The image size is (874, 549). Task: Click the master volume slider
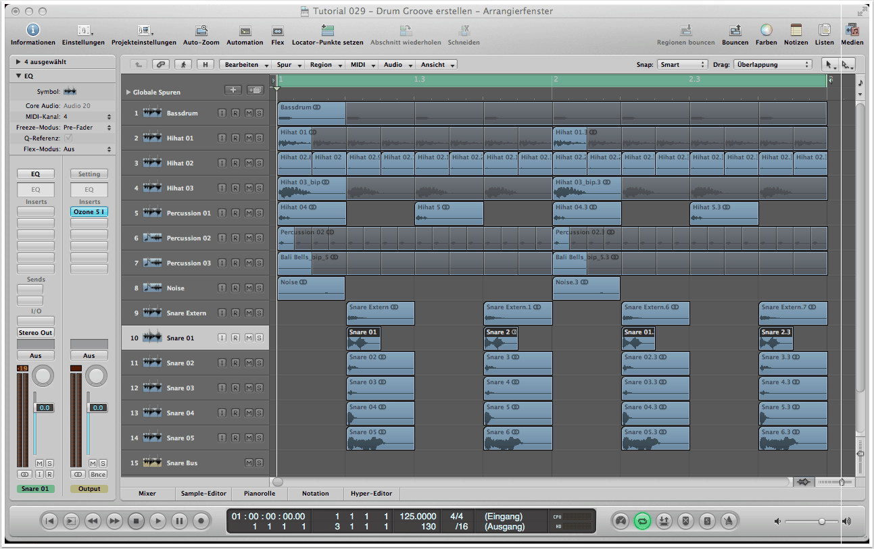pyautogui.click(x=821, y=521)
